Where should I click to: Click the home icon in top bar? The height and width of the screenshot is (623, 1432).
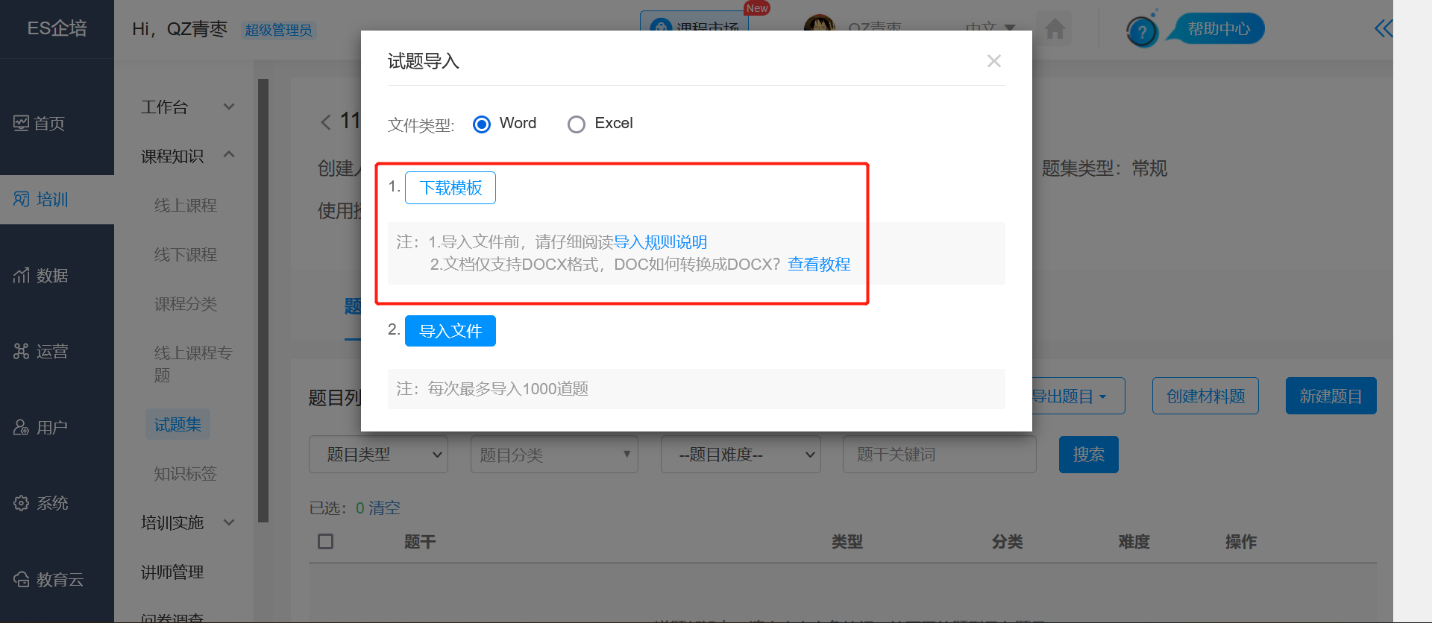[x=1055, y=30]
